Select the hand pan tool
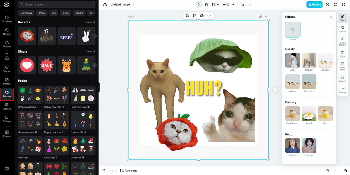The image size is (350, 175). (x=206, y=5)
